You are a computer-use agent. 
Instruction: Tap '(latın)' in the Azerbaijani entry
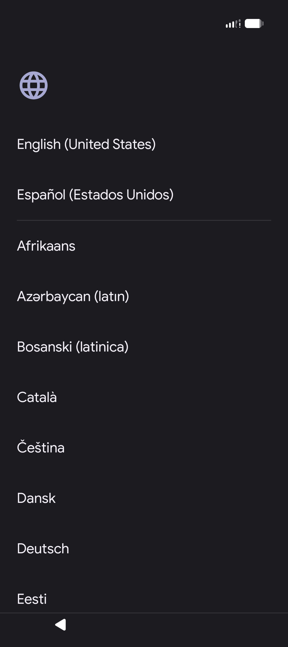[111, 297]
